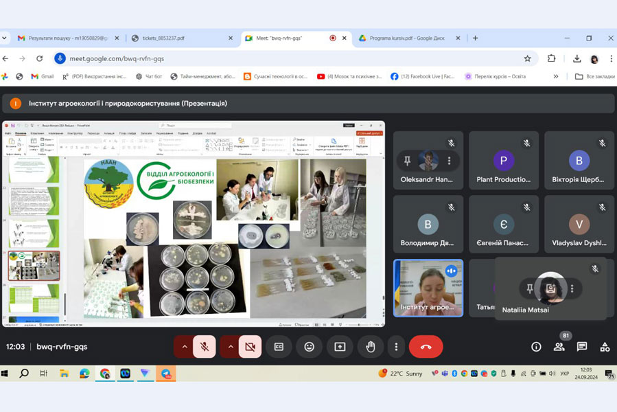Open meeting details info icon
The height and width of the screenshot is (412, 617).
tap(536, 347)
